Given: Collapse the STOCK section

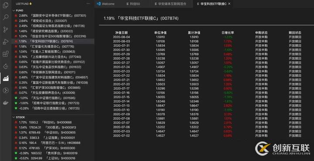Looking at the screenshot, I should [x=19, y=117].
